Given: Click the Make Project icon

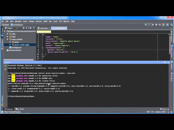Looking at the screenshot, I should [x=145, y=25].
